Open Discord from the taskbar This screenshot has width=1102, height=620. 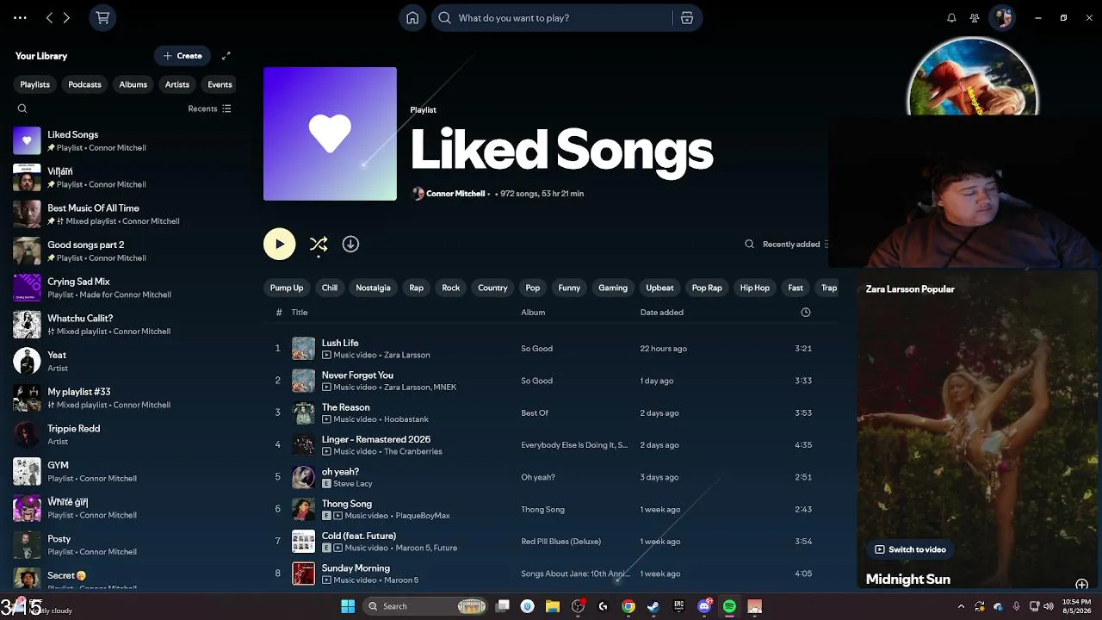704,606
